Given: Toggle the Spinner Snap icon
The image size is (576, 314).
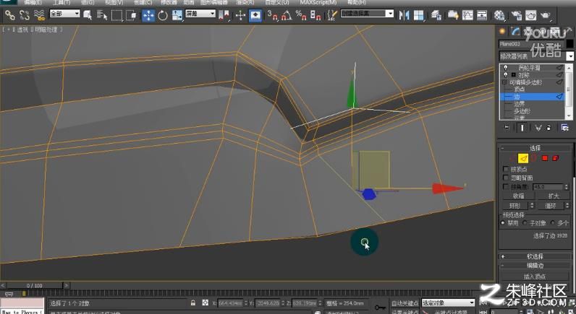Looking at the screenshot, I should (x=315, y=15).
